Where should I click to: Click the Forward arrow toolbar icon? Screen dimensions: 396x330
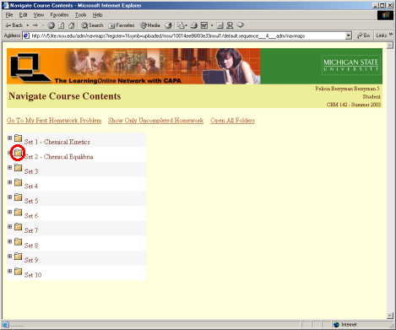pos(35,25)
